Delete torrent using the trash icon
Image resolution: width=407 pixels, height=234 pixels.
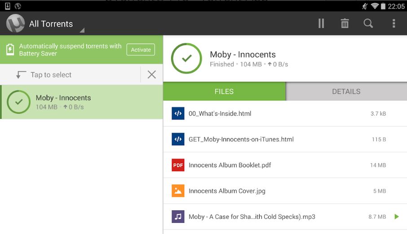tap(345, 23)
